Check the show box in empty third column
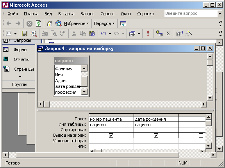Image resolution: width=225 pixels, height=168 pixels. click(201, 135)
